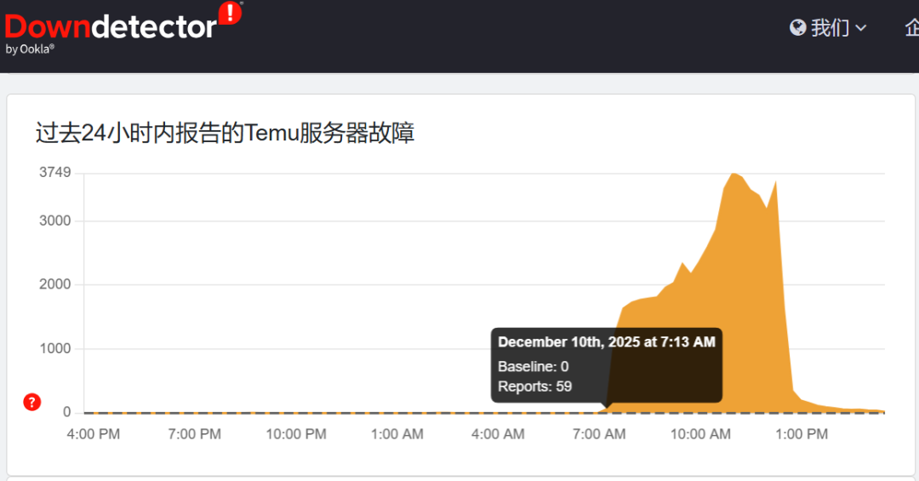Click the 7:00 AM x-axis label
919x481 pixels.
click(x=599, y=434)
